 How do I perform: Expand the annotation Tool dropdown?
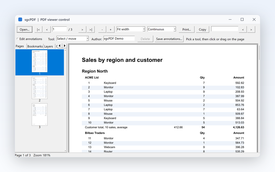point(73,39)
